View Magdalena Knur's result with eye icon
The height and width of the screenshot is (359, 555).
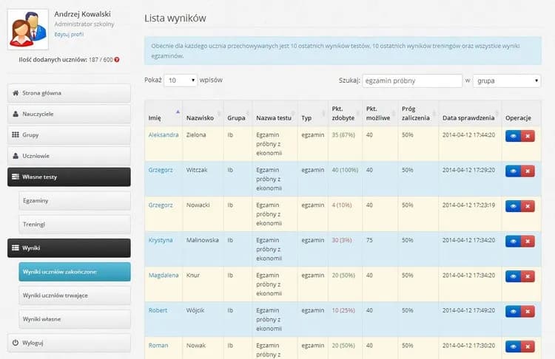513,276
